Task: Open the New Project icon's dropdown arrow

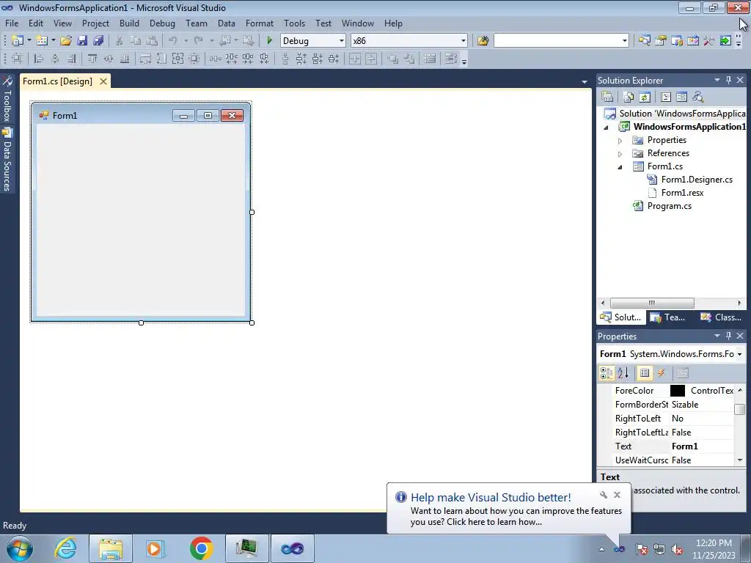Action: [x=29, y=41]
